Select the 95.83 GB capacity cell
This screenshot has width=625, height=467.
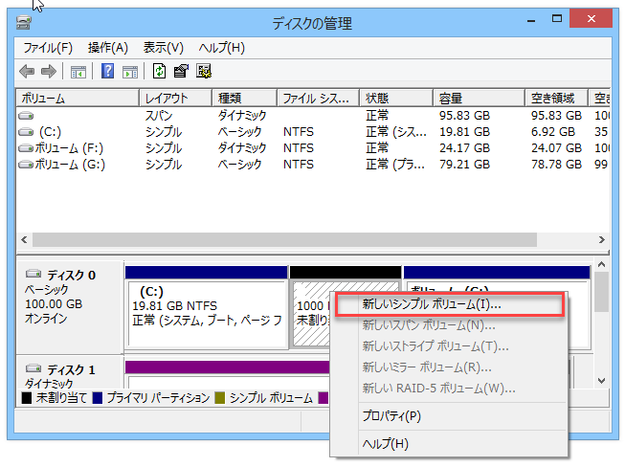464,116
